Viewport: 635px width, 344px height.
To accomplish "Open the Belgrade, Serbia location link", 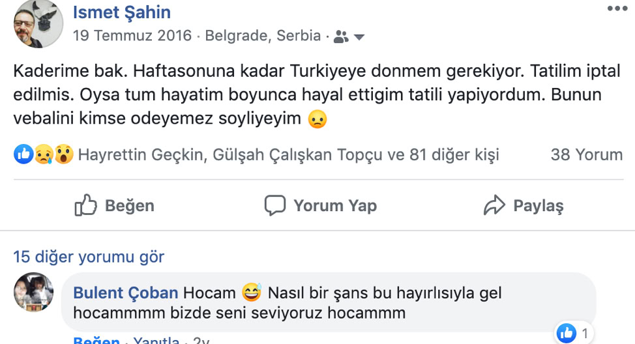I will coord(263,36).
